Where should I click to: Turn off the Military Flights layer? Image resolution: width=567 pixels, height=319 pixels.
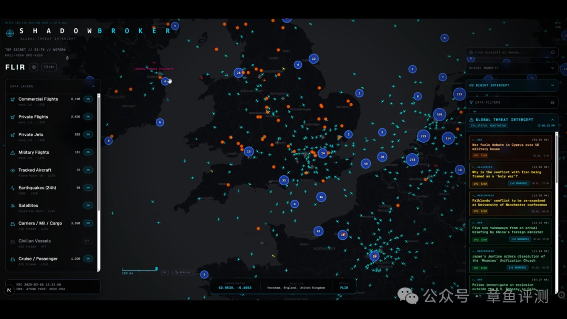(x=88, y=152)
